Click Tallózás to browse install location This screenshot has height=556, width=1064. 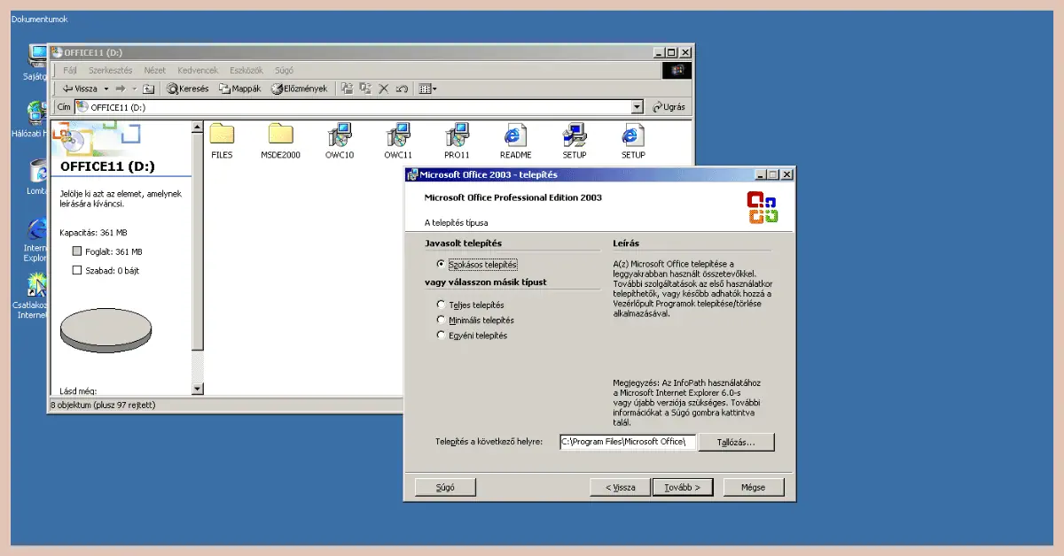click(736, 442)
